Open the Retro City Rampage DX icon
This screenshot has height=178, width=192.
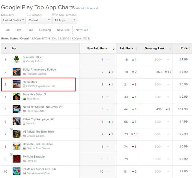coord(16,121)
